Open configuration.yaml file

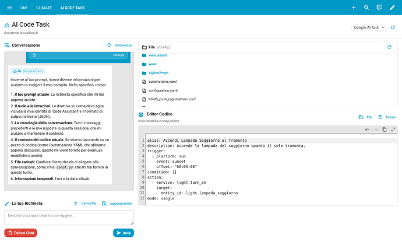pyautogui.click(x=163, y=90)
